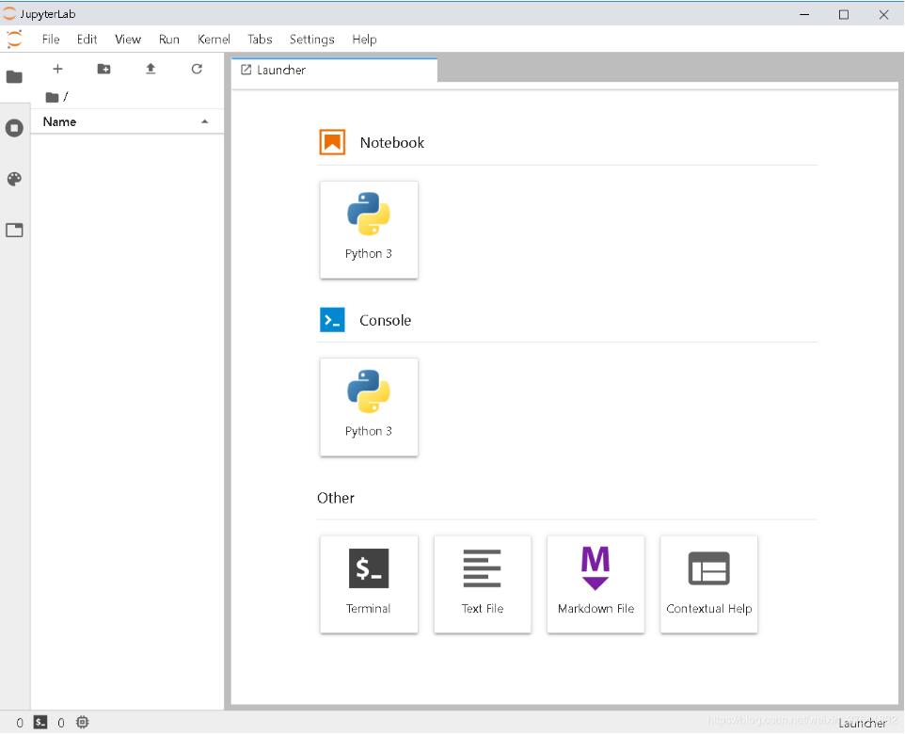Close the JupyterLab window

883,14
